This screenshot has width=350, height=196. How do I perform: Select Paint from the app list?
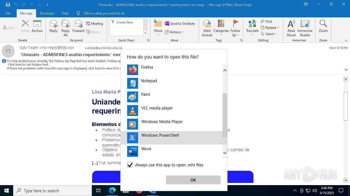click(x=172, y=97)
